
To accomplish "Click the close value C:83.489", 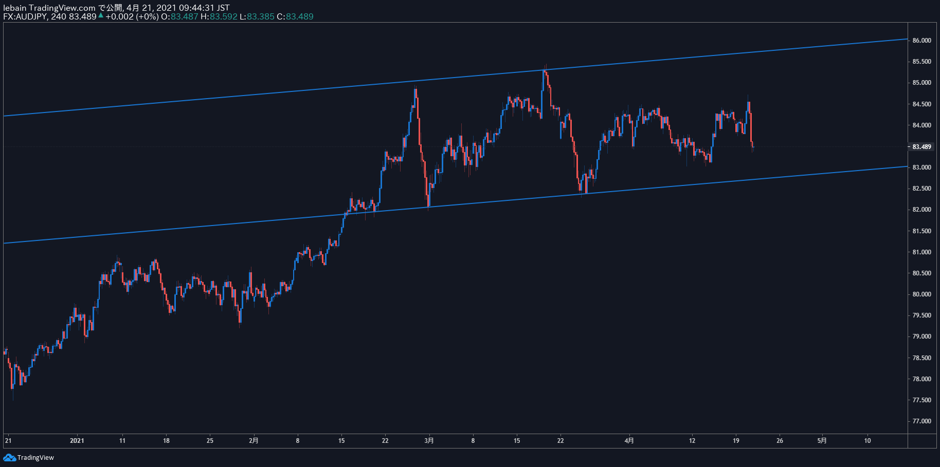I will pyautogui.click(x=295, y=16).
